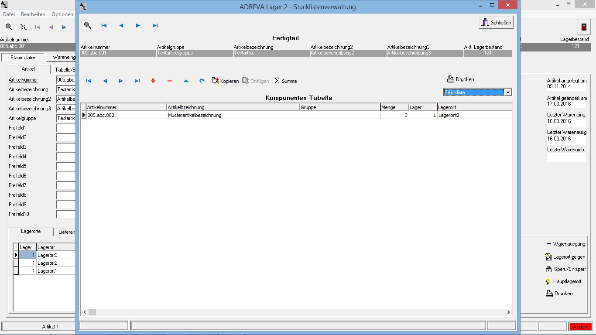The height and width of the screenshot is (335, 596).
Task: Remove component with red minus icon
Action: pos(170,81)
